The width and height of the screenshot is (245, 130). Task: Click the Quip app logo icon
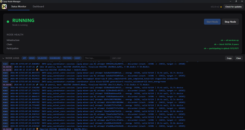[4, 6]
